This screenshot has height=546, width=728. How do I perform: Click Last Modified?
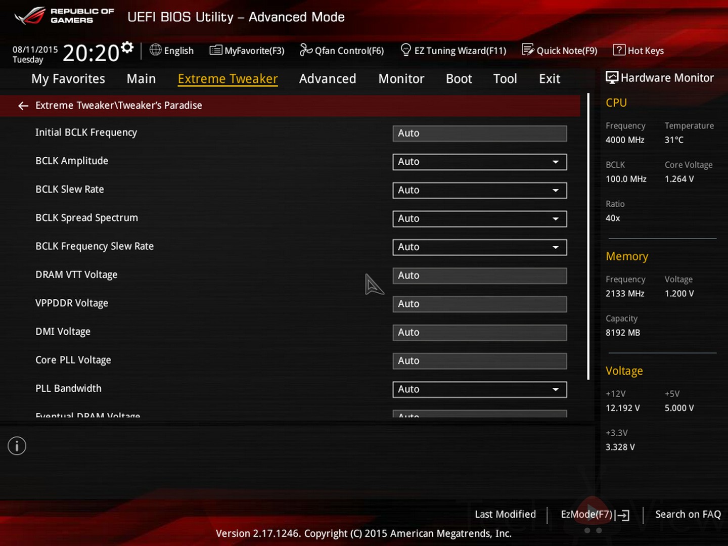[x=505, y=514]
